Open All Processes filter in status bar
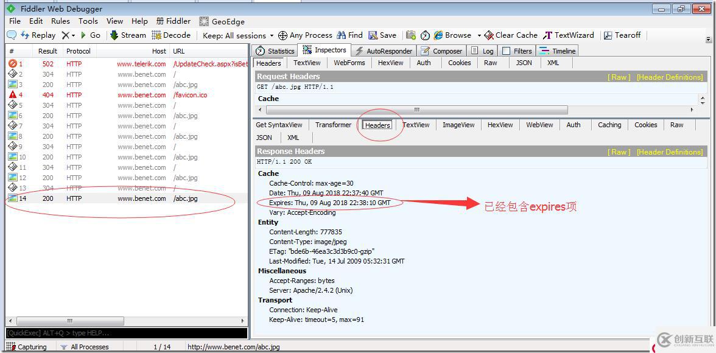This screenshot has width=716, height=353. (x=85, y=347)
